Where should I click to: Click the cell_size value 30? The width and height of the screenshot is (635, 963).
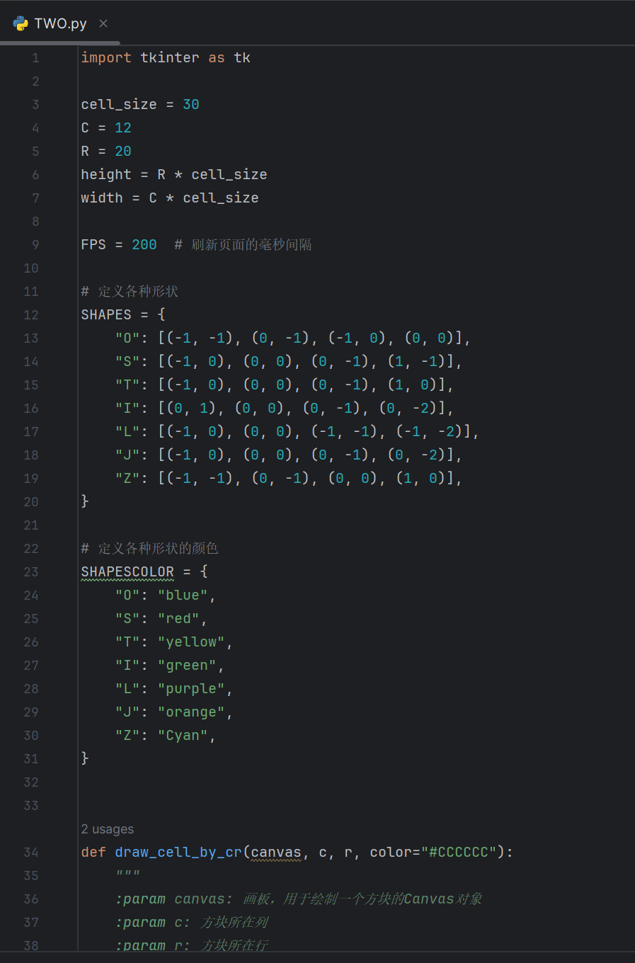(x=191, y=104)
